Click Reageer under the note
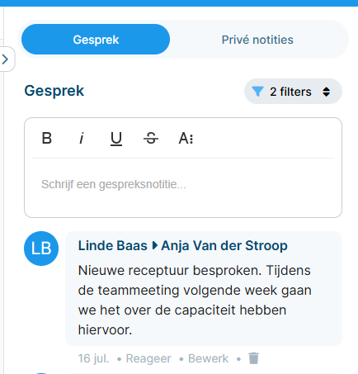Image resolution: width=358 pixels, height=374 pixels. pos(148,358)
